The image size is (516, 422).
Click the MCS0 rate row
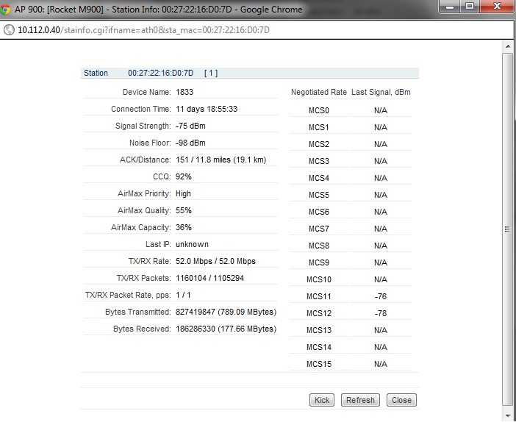pos(351,110)
